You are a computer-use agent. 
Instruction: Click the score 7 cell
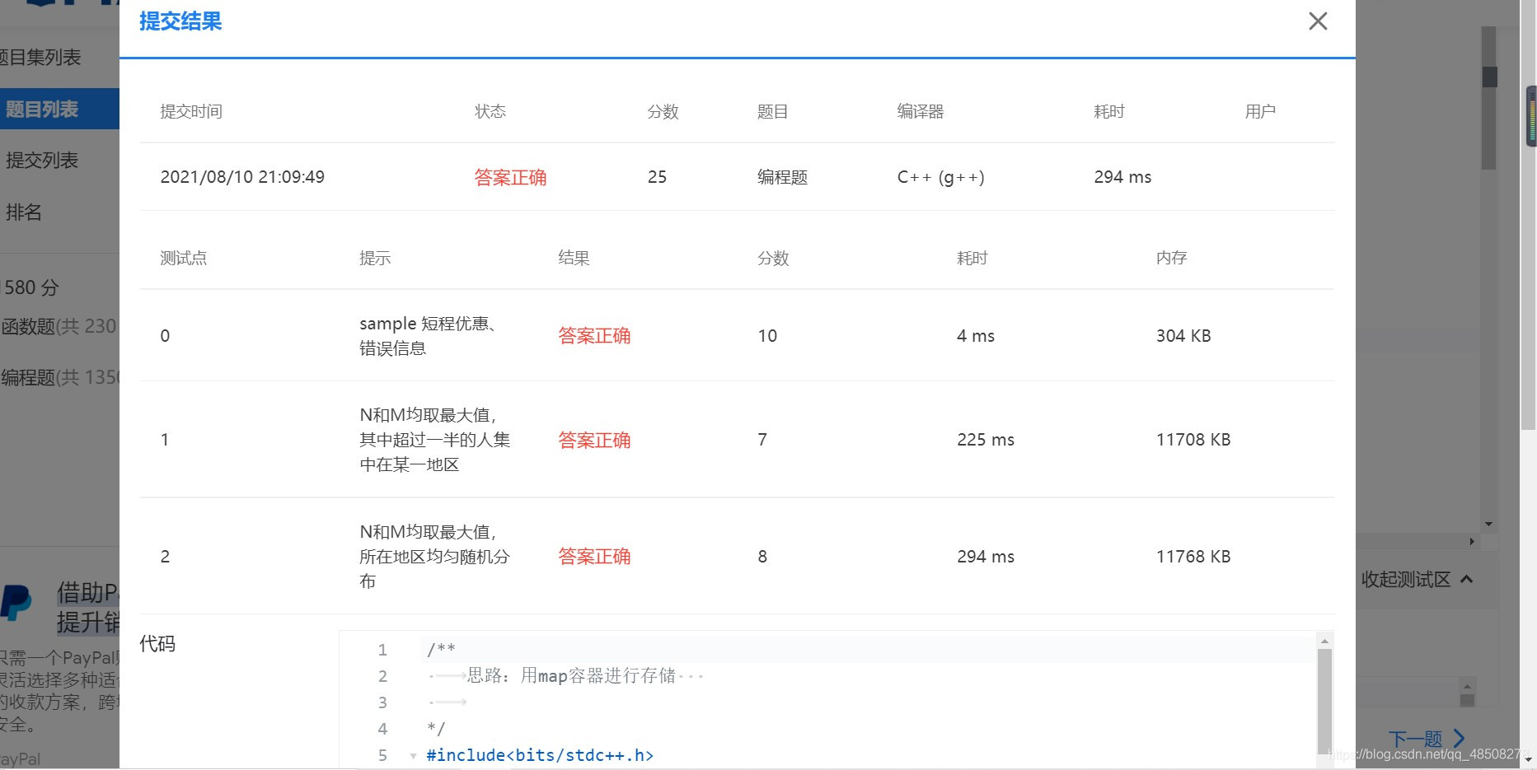[x=762, y=440]
